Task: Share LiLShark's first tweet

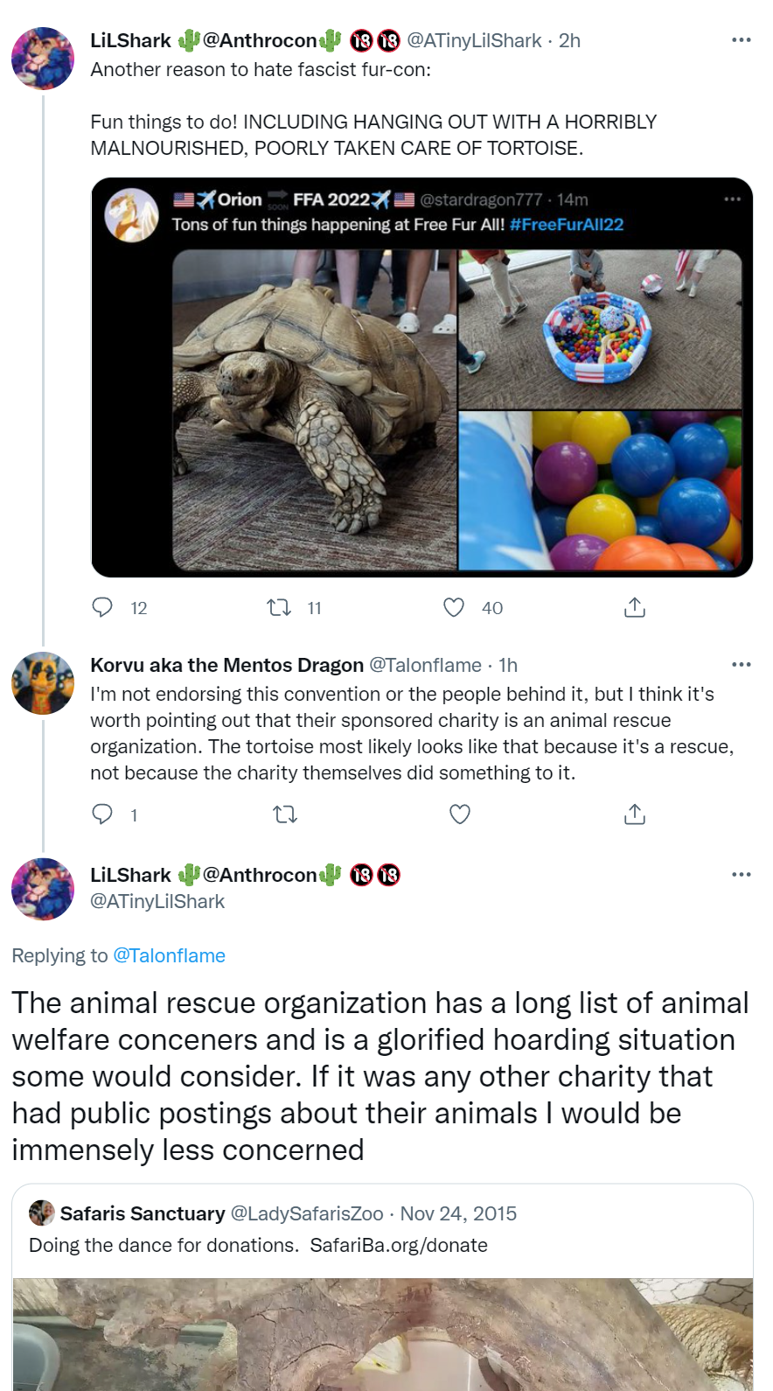Action: [635, 607]
